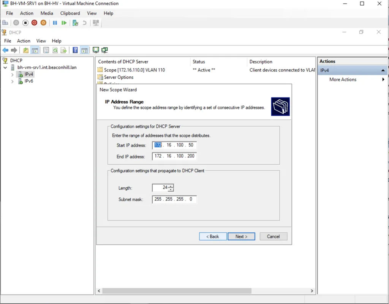Screen dimensions: 389x304
Task: Open the Help menu in DHCP console
Action: coord(57,41)
